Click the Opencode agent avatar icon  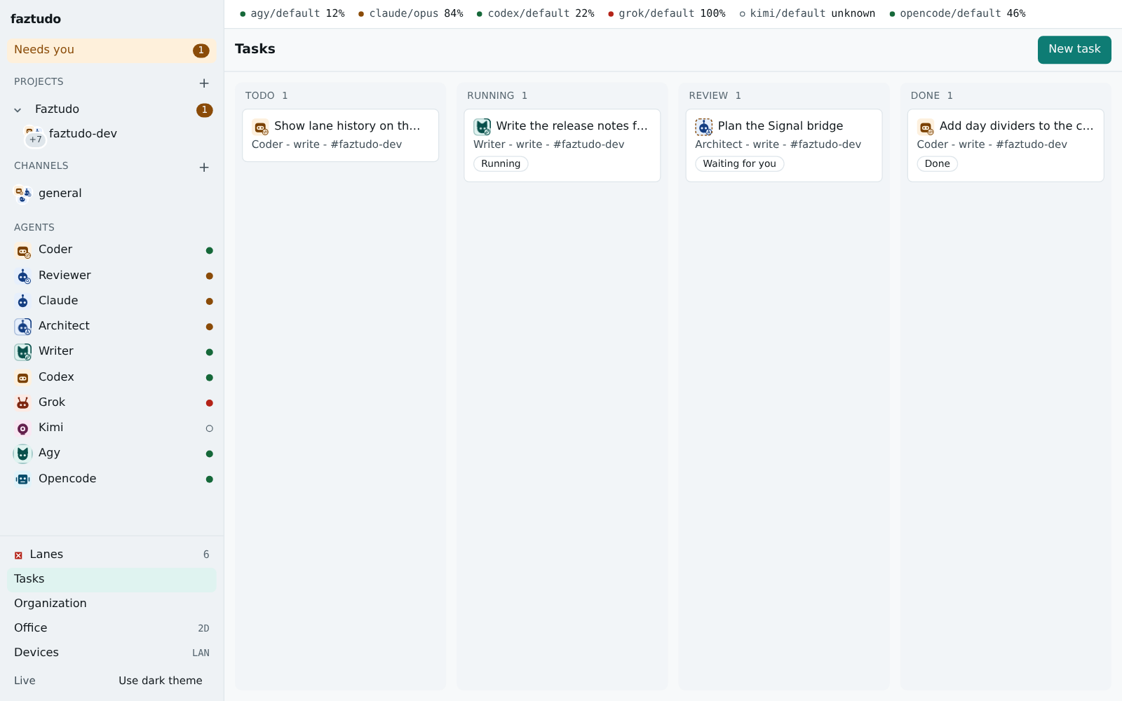23,479
